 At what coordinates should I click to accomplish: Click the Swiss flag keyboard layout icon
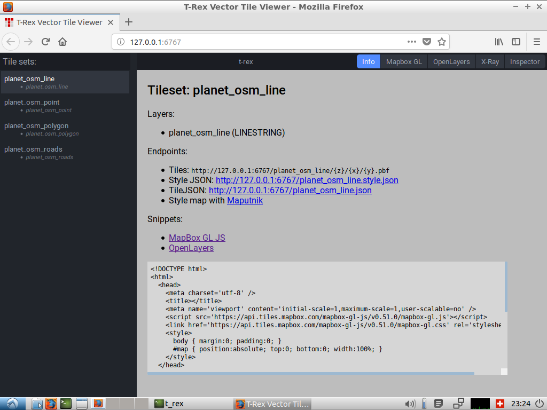[499, 404]
